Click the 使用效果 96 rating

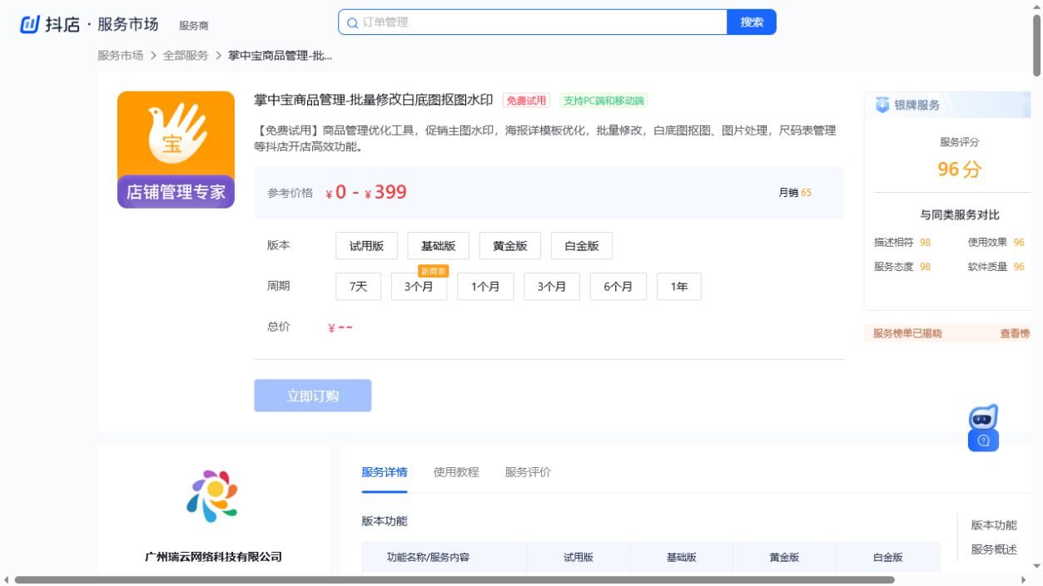point(996,243)
